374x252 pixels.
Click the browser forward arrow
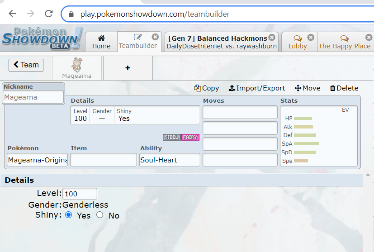point(31,14)
